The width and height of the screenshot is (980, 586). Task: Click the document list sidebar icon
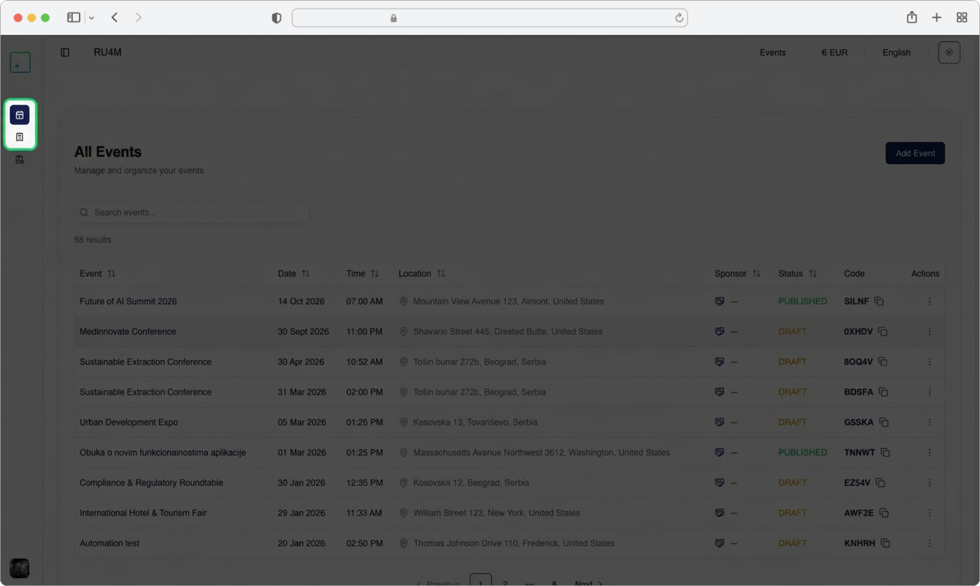[20, 137]
